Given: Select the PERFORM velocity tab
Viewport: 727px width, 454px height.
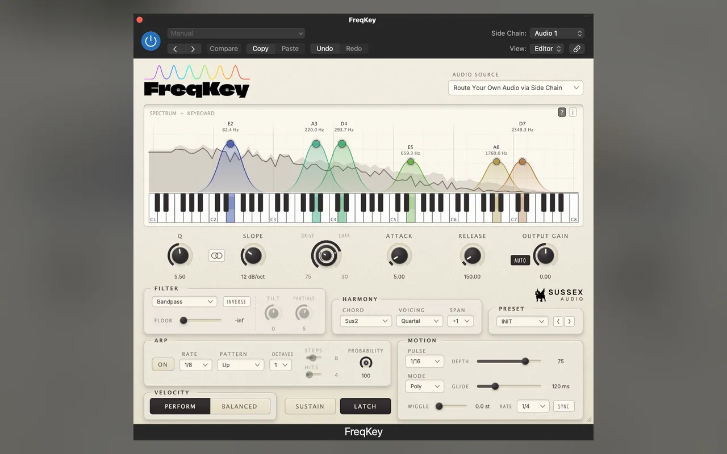Looking at the screenshot, I should click(x=180, y=406).
